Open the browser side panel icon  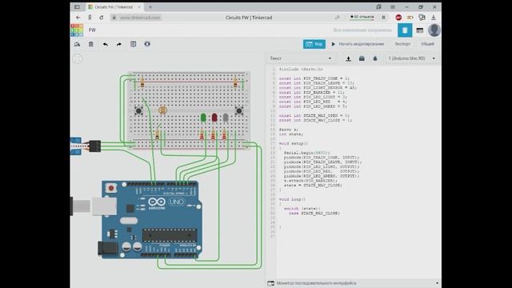tap(77, 7)
